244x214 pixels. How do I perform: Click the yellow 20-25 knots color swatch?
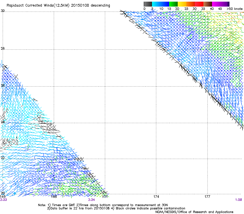pyautogui.click(x=182, y=4)
